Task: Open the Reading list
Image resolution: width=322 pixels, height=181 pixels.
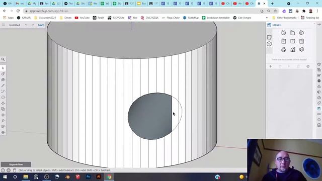Action: pos(310,18)
